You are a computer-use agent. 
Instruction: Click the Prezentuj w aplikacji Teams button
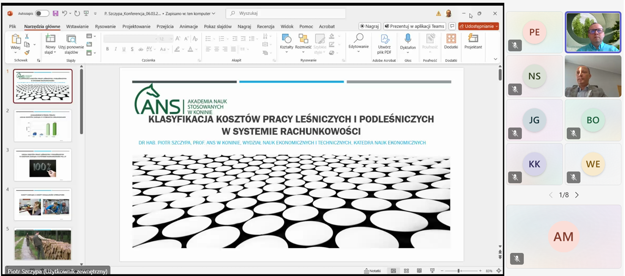point(414,26)
